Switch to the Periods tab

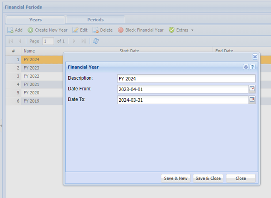[95, 20]
